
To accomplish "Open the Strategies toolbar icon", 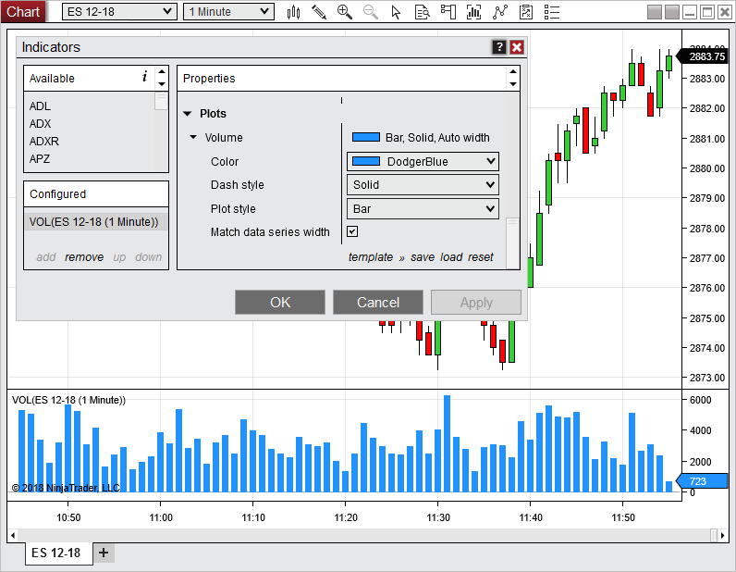I will [500, 12].
